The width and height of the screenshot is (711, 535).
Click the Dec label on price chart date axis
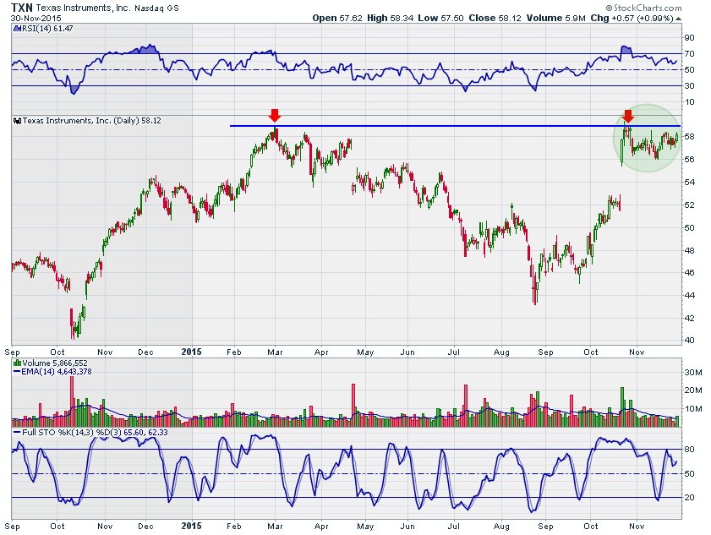tap(146, 352)
